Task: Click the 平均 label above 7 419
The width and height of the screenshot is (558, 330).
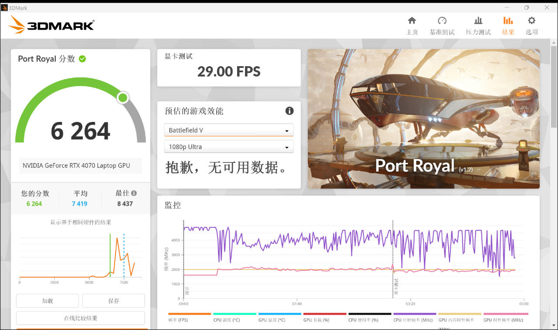Action: click(x=81, y=193)
